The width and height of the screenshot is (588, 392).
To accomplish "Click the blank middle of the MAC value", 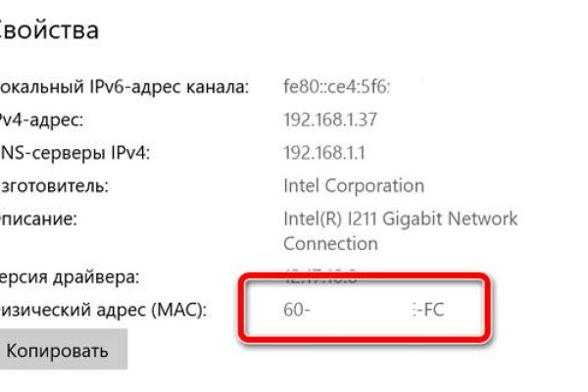I will tap(363, 313).
